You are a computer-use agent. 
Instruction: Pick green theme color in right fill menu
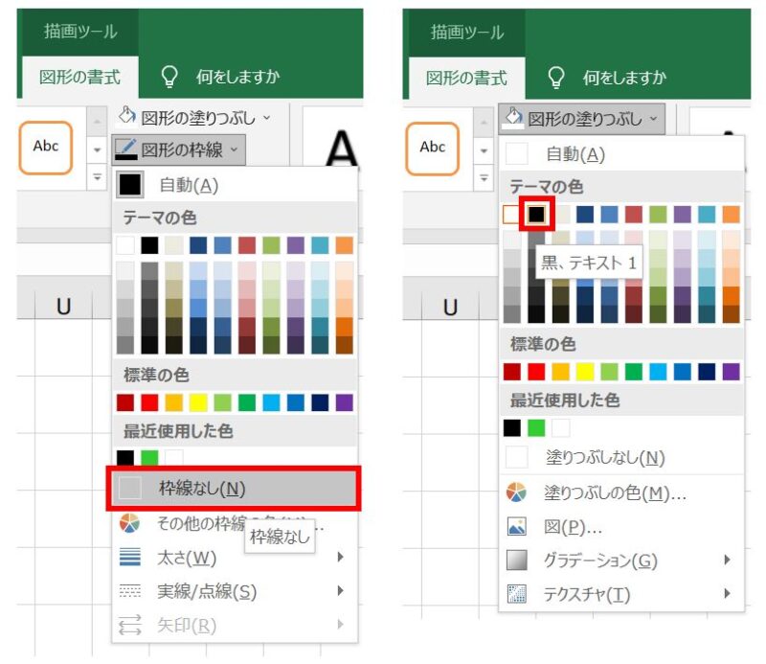click(x=658, y=214)
